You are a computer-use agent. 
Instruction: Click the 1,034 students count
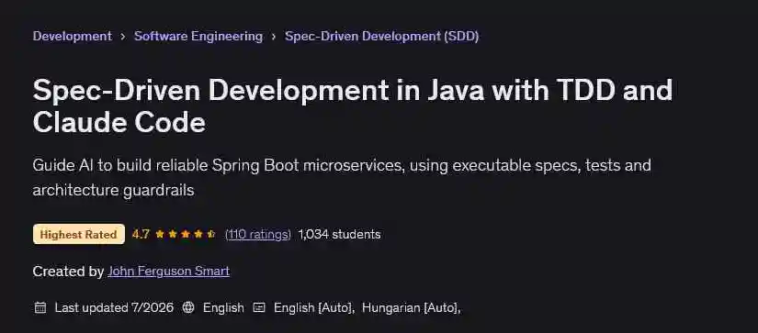[339, 235]
